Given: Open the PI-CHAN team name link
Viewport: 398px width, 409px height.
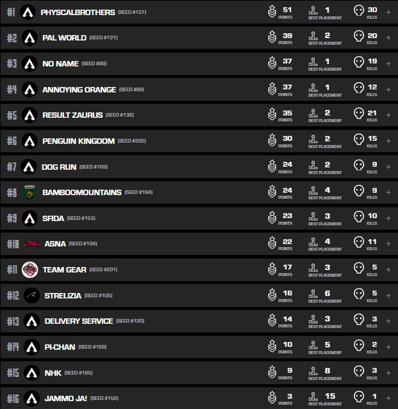Looking at the screenshot, I should click(x=59, y=347).
